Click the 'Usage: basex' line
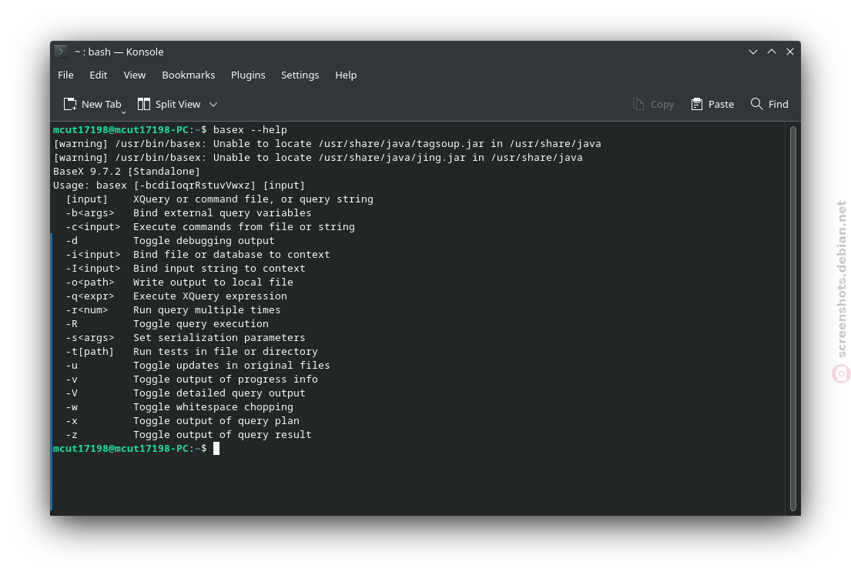851x575 pixels. click(x=179, y=185)
